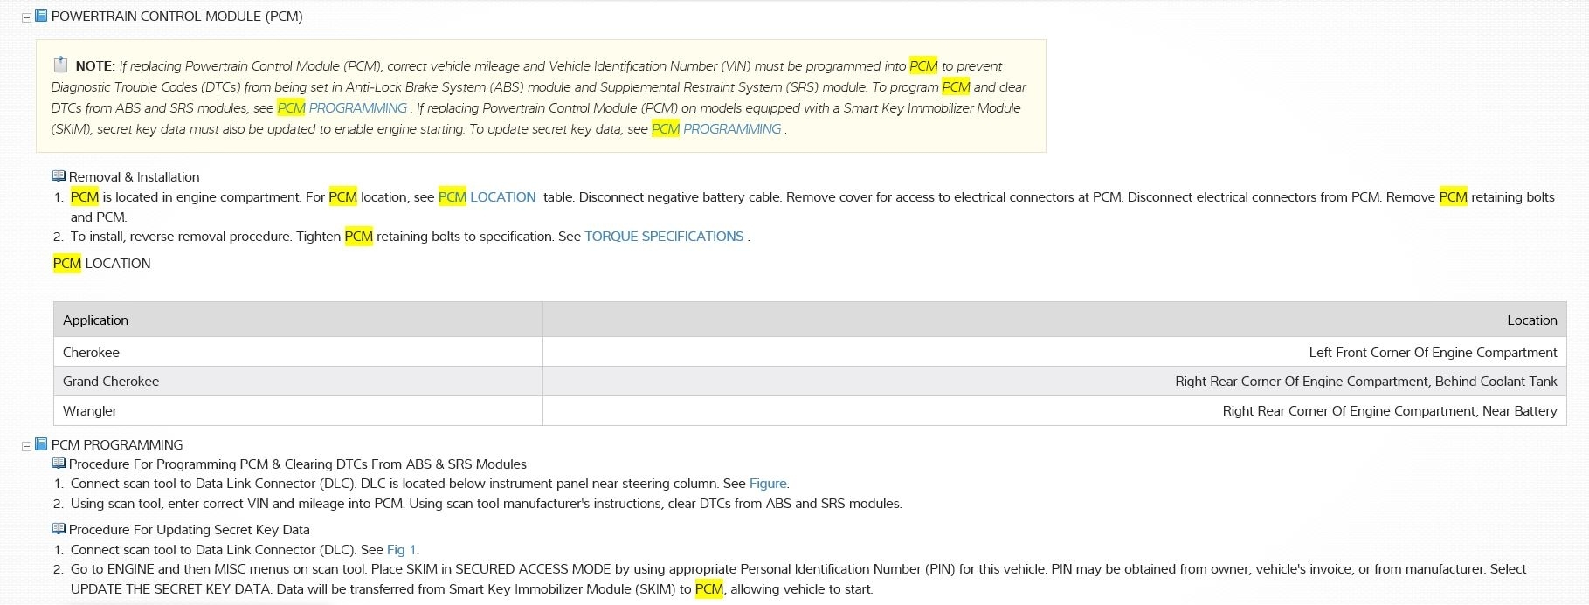Image resolution: width=1589 pixels, height=605 pixels.
Task: Click the Application column header
Action: tap(298, 320)
